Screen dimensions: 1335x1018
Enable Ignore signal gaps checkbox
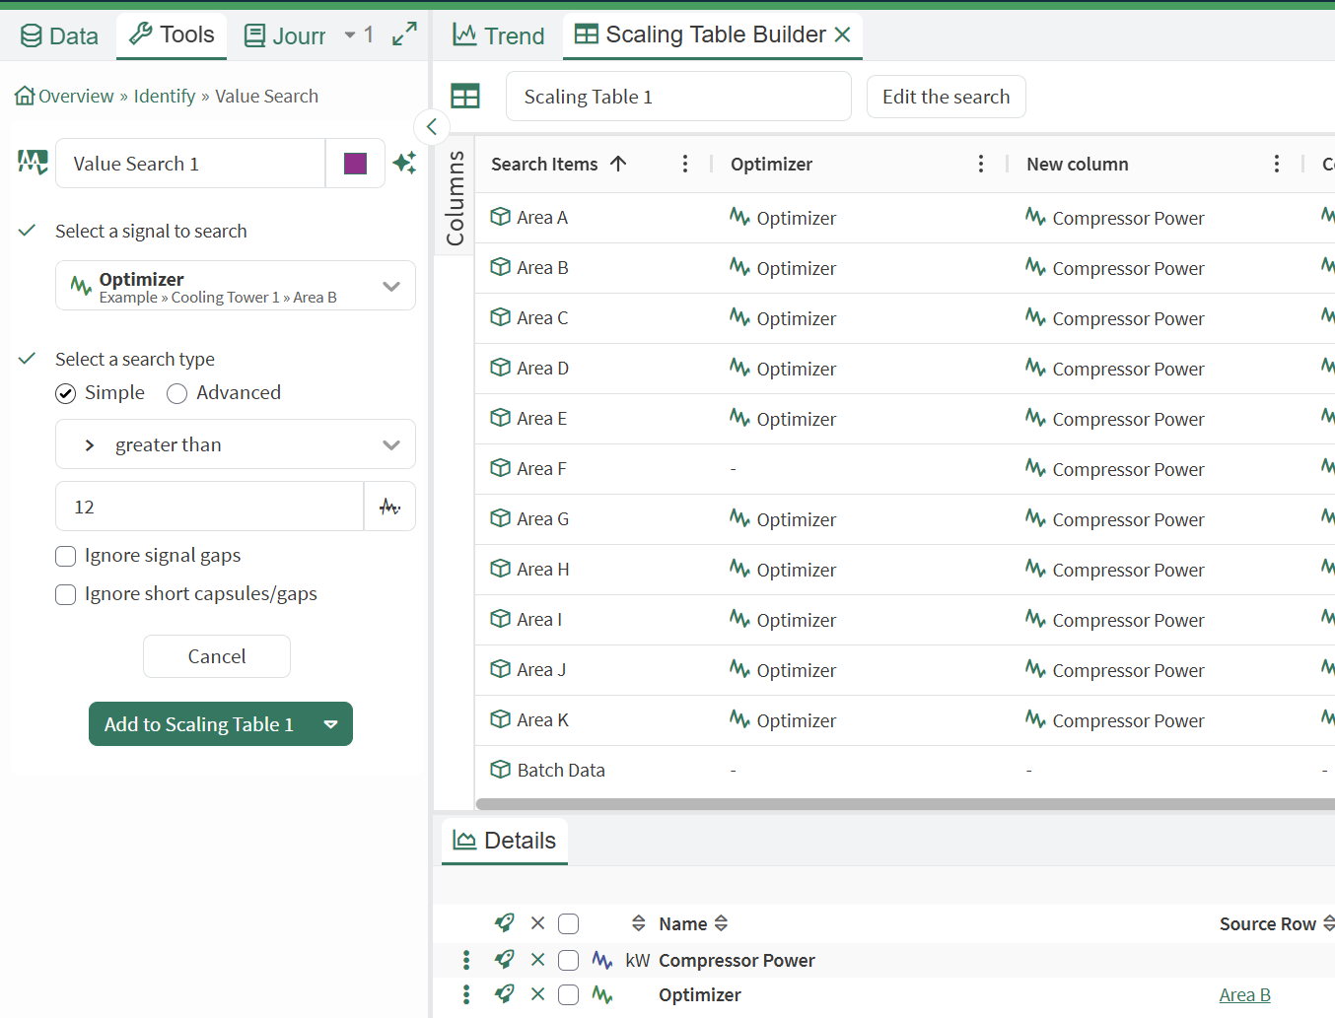pos(66,556)
